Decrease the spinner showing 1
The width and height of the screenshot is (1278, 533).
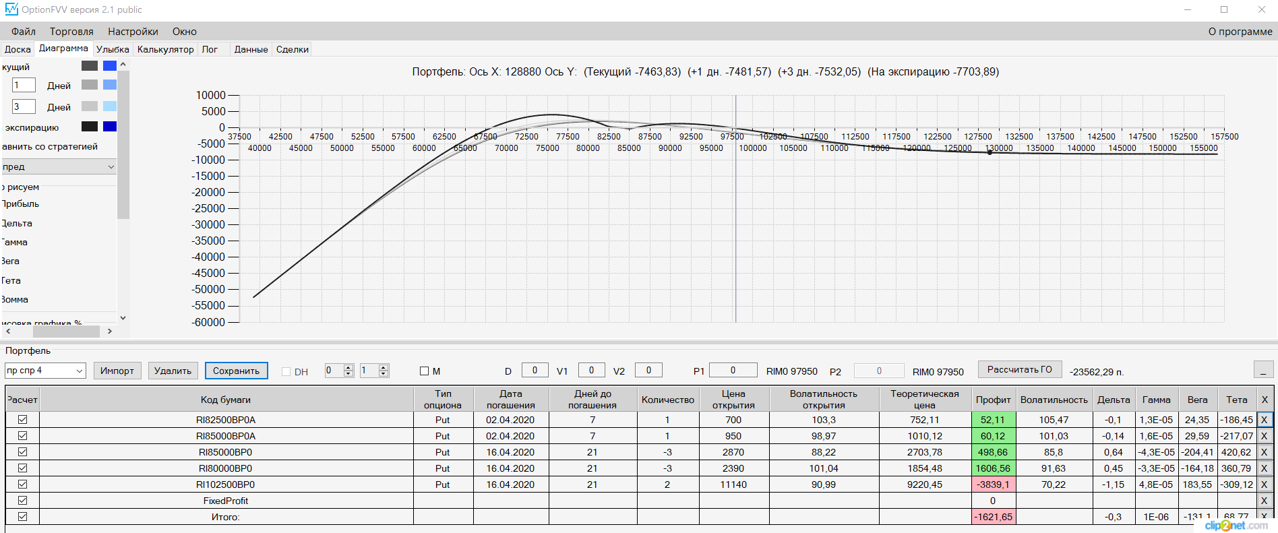[384, 374]
